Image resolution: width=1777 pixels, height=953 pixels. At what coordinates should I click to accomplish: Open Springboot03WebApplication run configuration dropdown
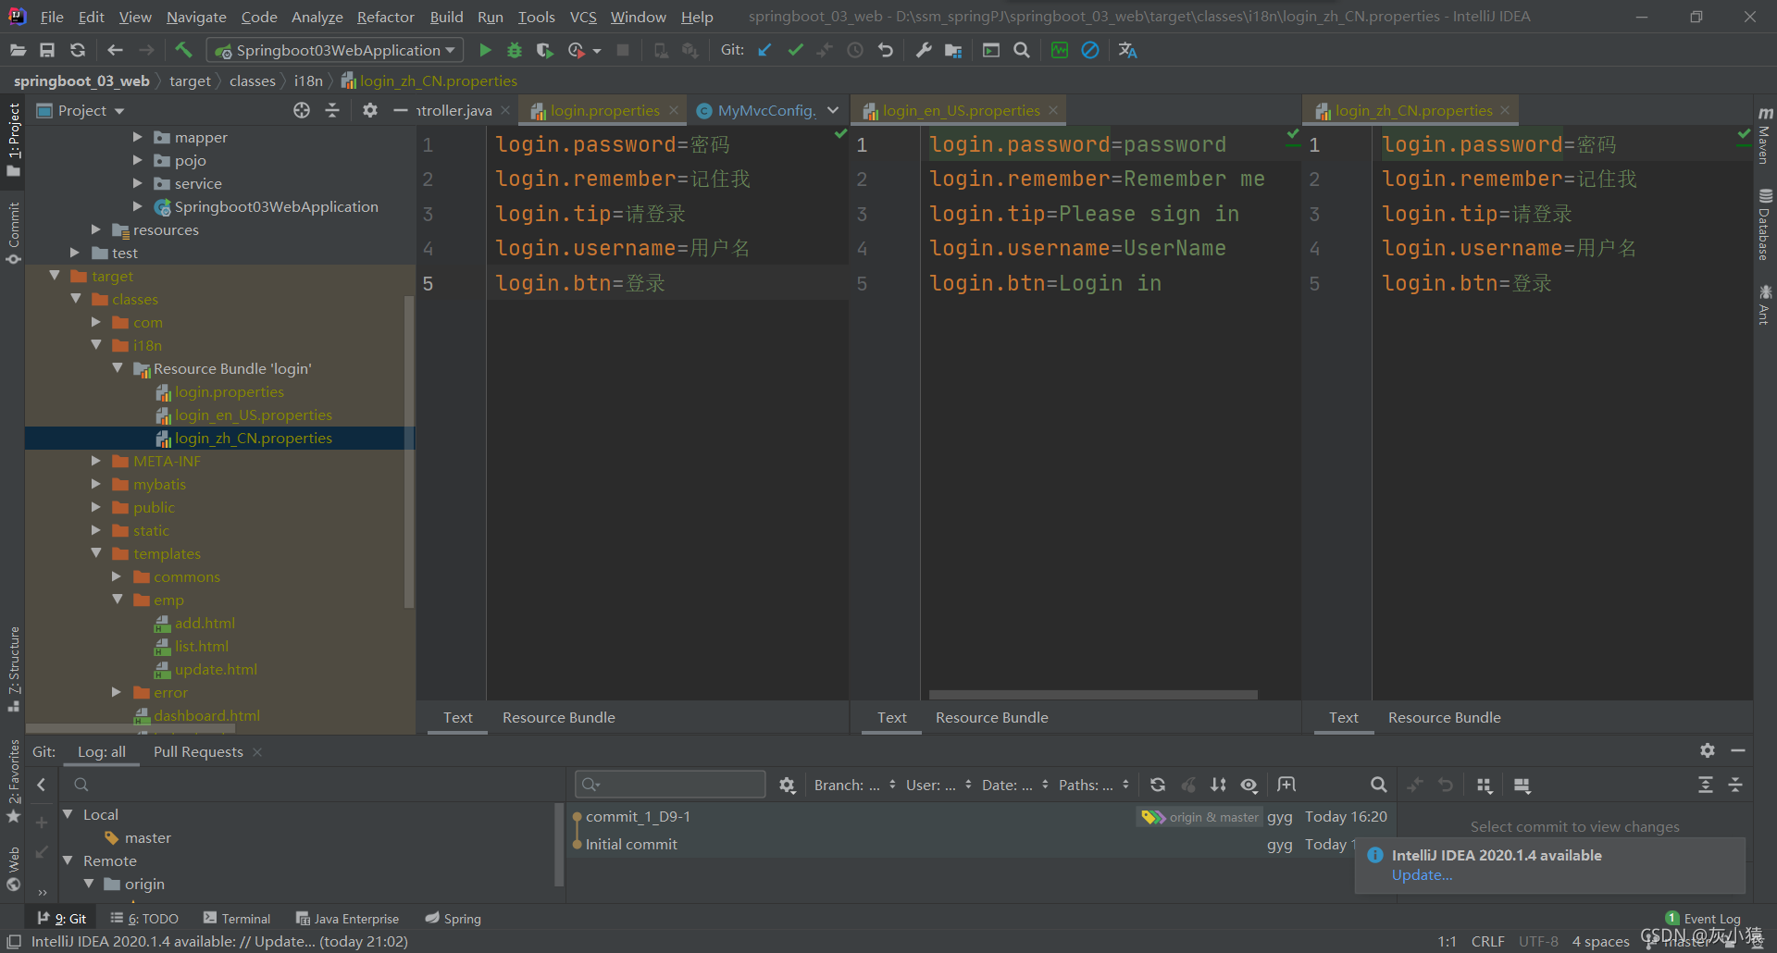point(335,50)
